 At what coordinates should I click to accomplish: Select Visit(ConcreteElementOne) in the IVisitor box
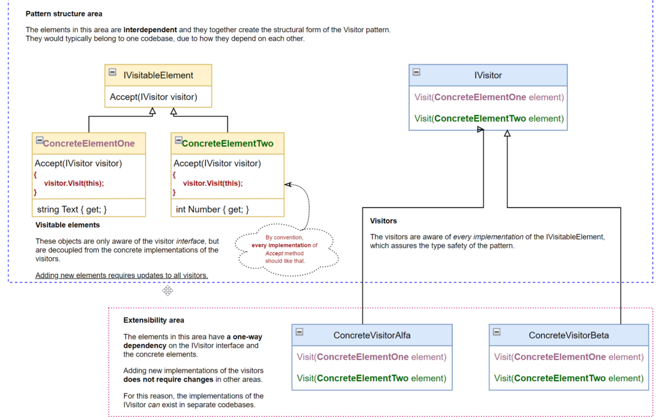[x=489, y=97]
